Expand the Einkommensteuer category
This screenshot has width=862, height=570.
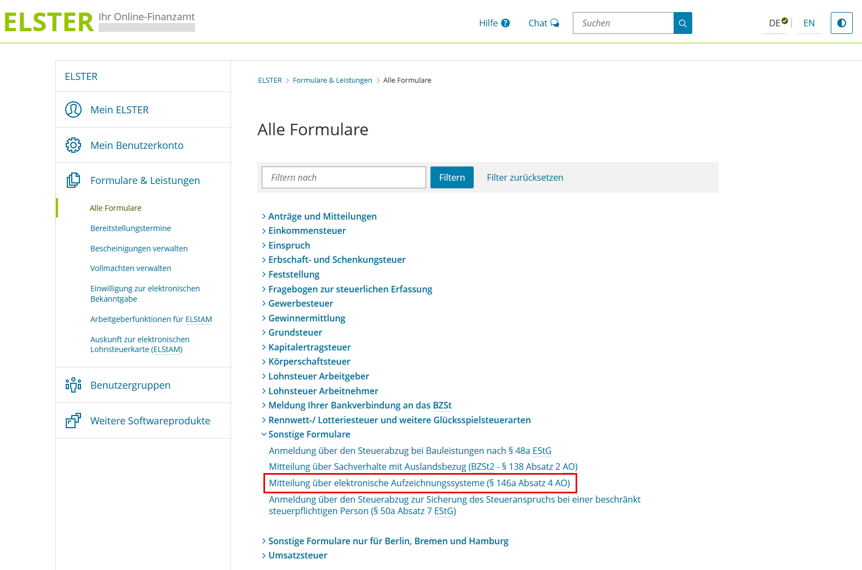pyautogui.click(x=307, y=231)
